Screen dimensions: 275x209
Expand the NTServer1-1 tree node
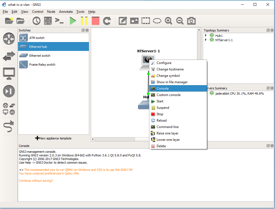[206, 40]
